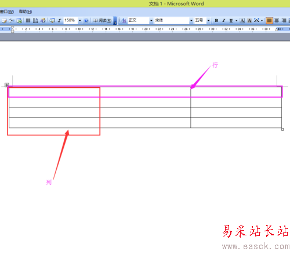Click the right indent marker on ruler
The width and height of the screenshot is (290, 255).
pyautogui.click(x=277, y=29)
